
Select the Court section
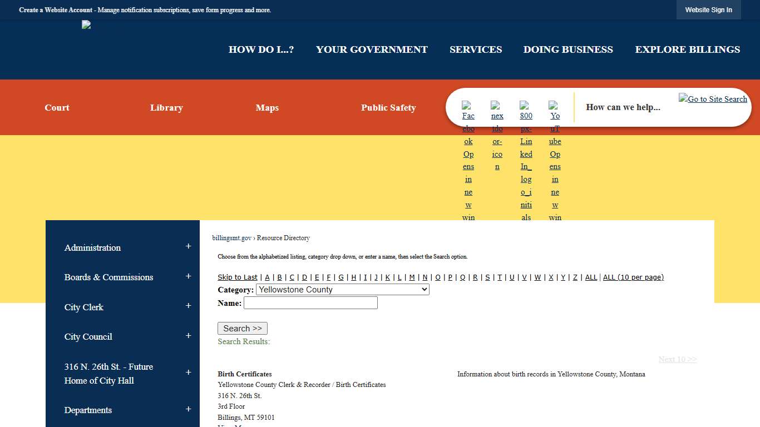click(57, 107)
